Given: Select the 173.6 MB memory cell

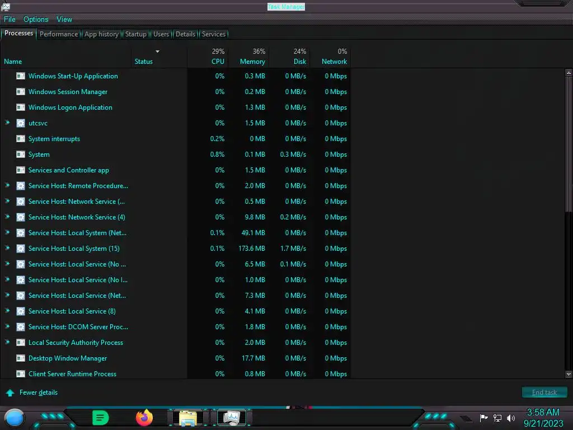Looking at the screenshot, I should pos(252,249).
